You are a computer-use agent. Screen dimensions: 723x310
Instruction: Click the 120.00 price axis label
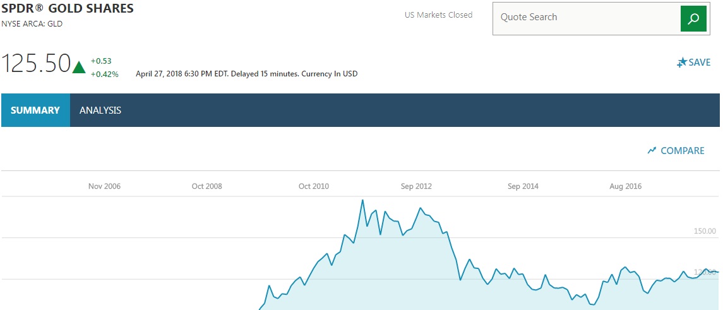click(x=705, y=272)
